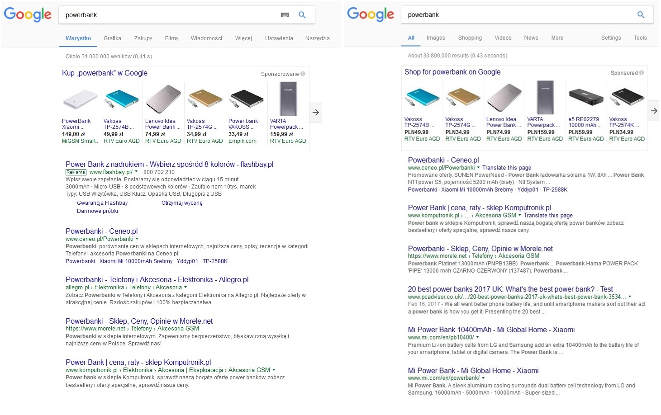Open Powerbanki - Ceneo.pl result on Polish page
Screen dimensions: 661x415
(101, 231)
